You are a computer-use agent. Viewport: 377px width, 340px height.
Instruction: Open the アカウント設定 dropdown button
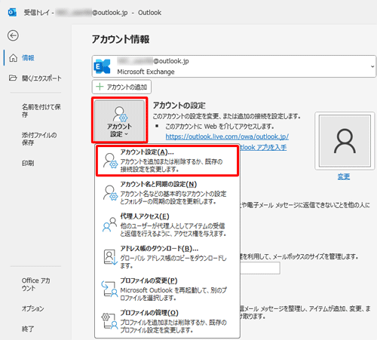pos(119,121)
